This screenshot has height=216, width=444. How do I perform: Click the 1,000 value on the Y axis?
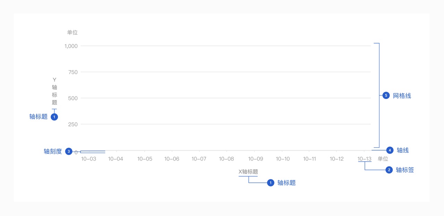[x=71, y=46]
